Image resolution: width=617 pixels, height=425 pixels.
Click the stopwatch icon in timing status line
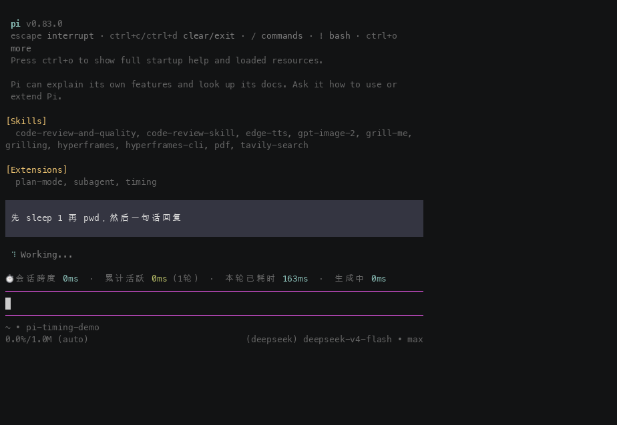(9, 279)
